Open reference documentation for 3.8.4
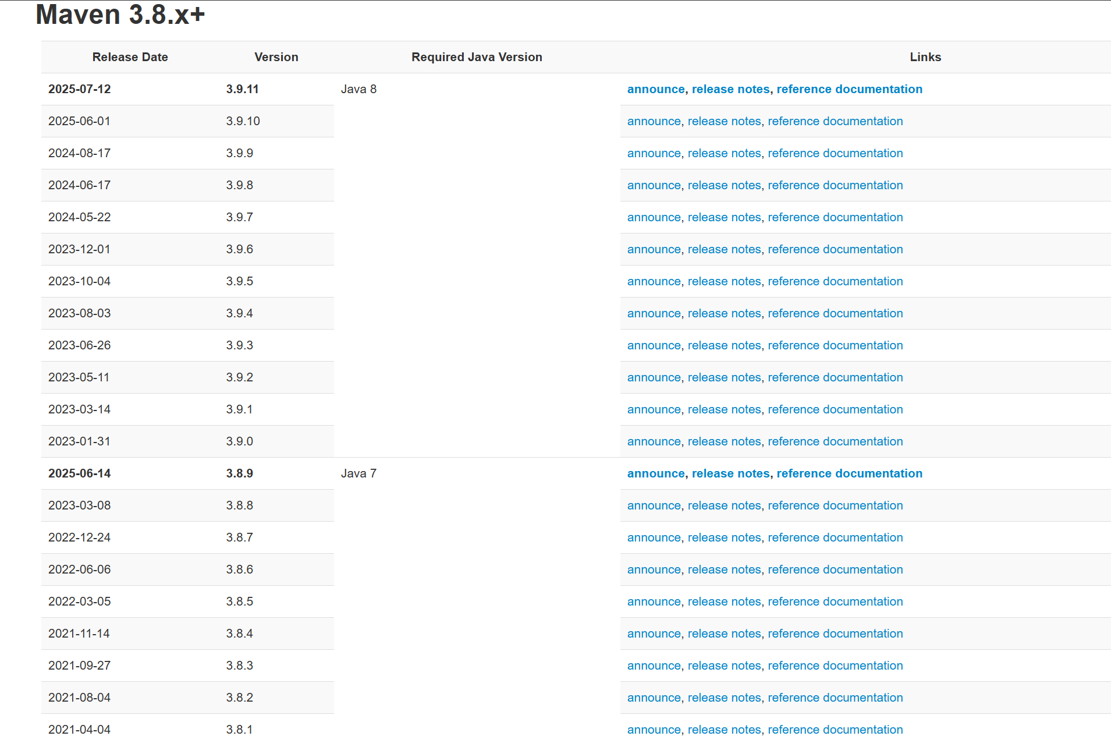This screenshot has height=736, width=1111. (x=835, y=634)
